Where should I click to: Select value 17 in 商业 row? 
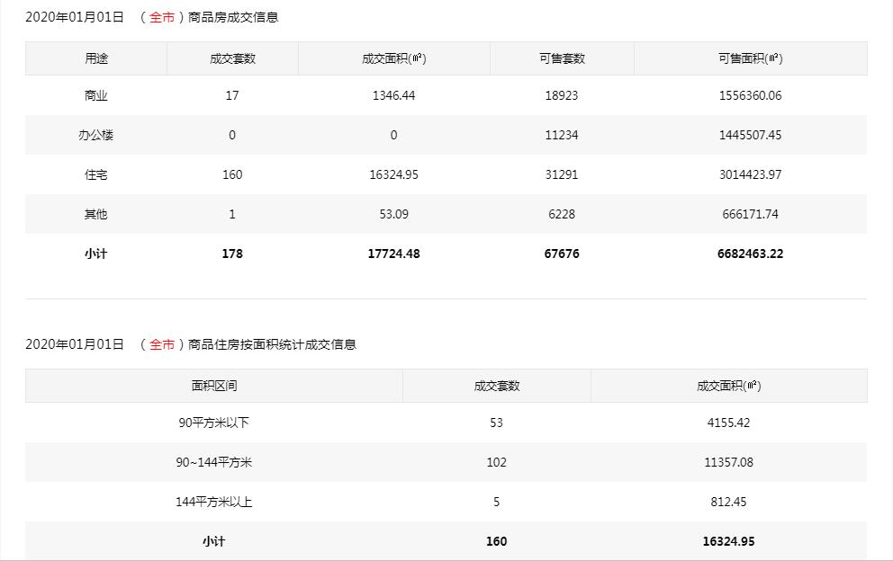(x=232, y=95)
